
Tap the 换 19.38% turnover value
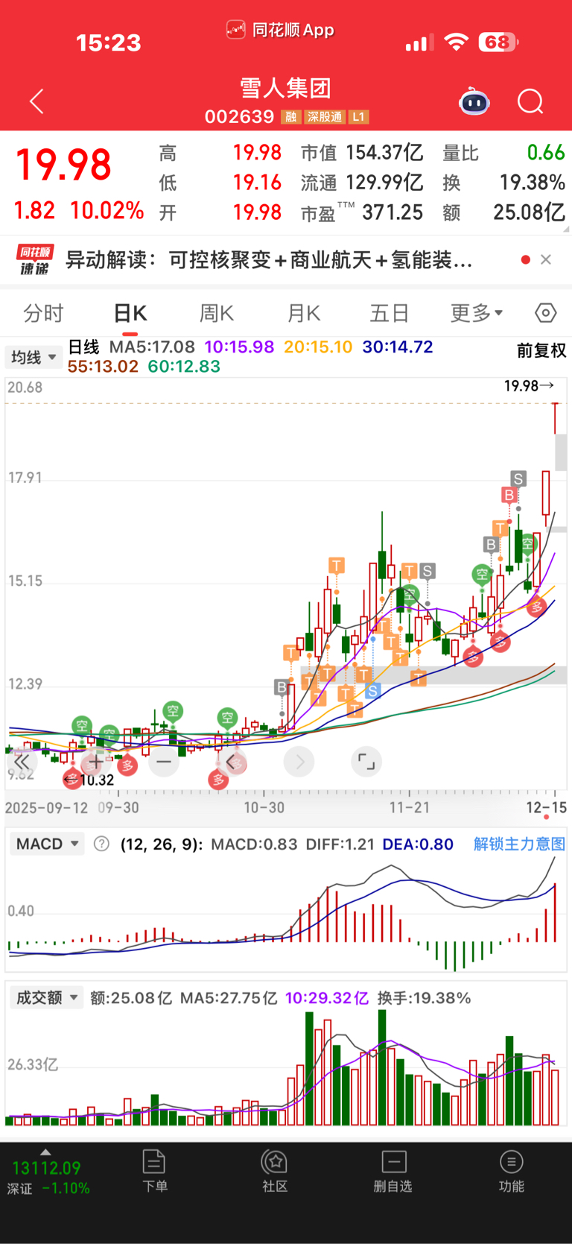(503, 183)
